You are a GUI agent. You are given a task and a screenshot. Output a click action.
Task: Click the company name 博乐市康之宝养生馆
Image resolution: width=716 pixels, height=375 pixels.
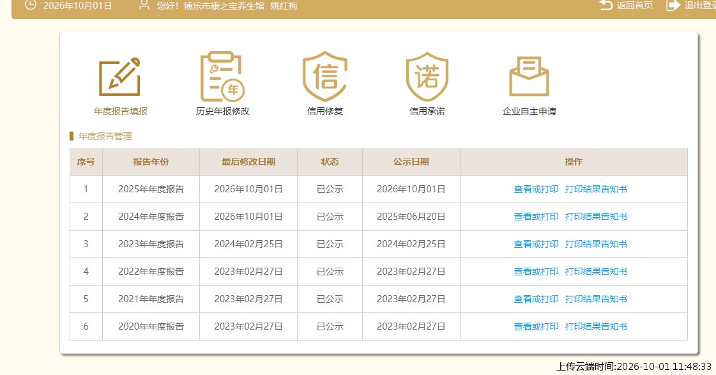[x=224, y=6]
